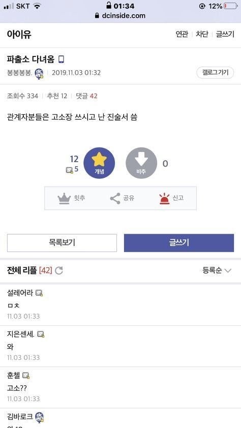
Task: Tap the gray 비추 downvote arrow button
Action: pyautogui.click(x=141, y=163)
